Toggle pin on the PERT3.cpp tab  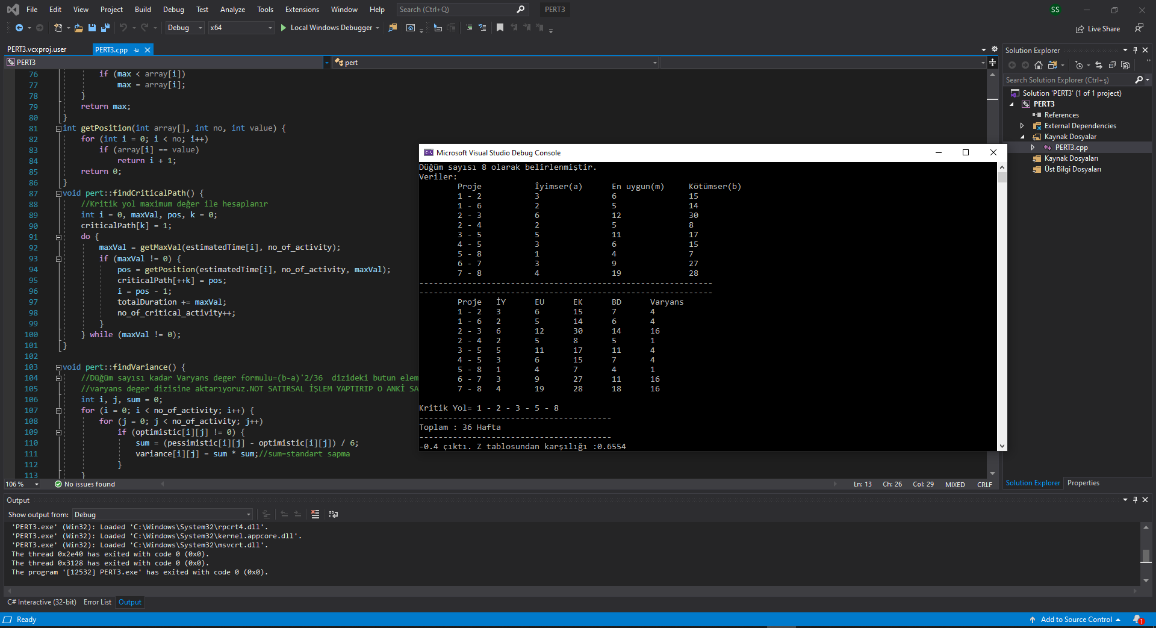click(x=137, y=50)
